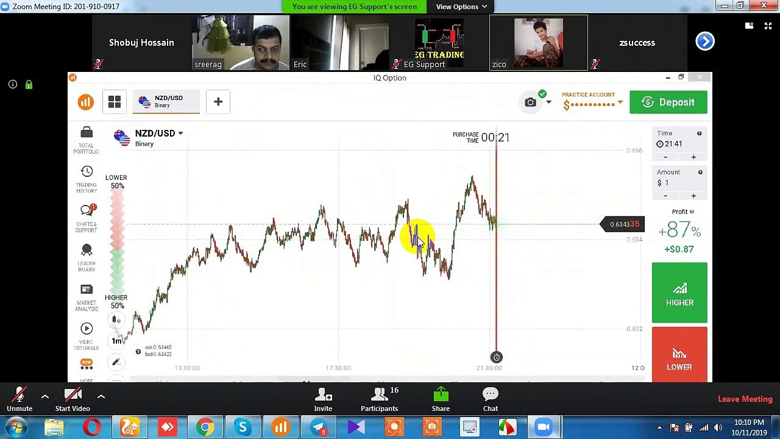Screen dimensions: 780x439
Task: Click the Time help info icon
Action: [699, 133]
